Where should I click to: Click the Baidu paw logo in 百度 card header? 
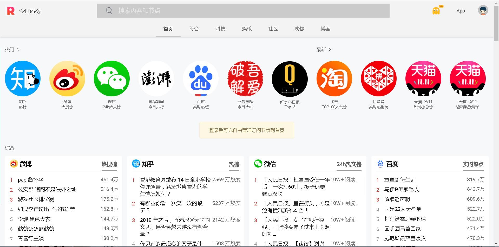click(380, 164)
